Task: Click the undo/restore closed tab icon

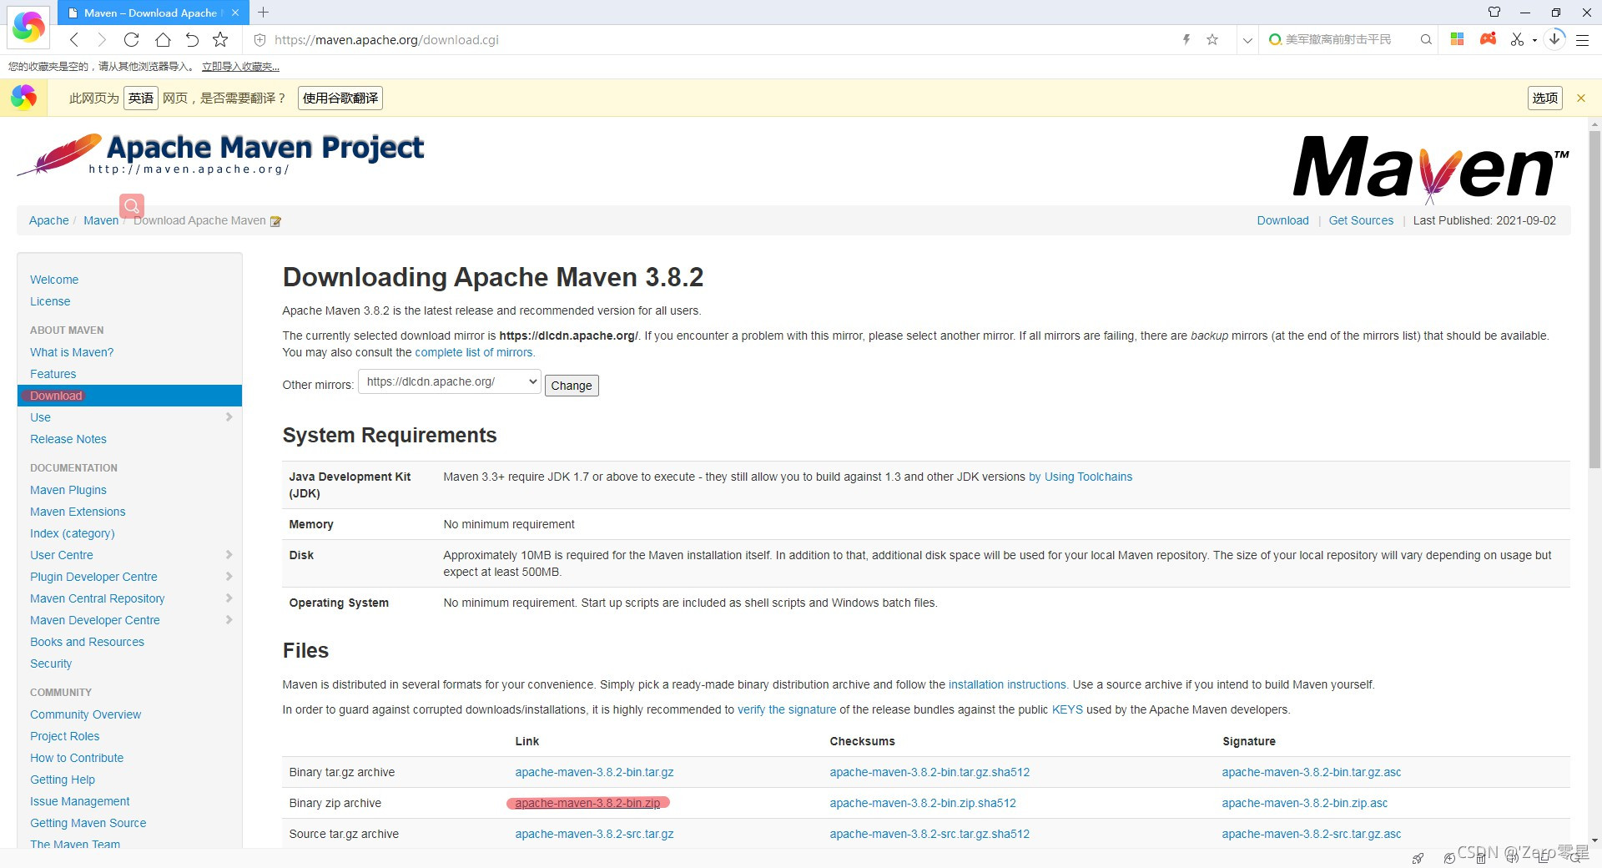Action: pyautogui.click(x=192, y=39)
